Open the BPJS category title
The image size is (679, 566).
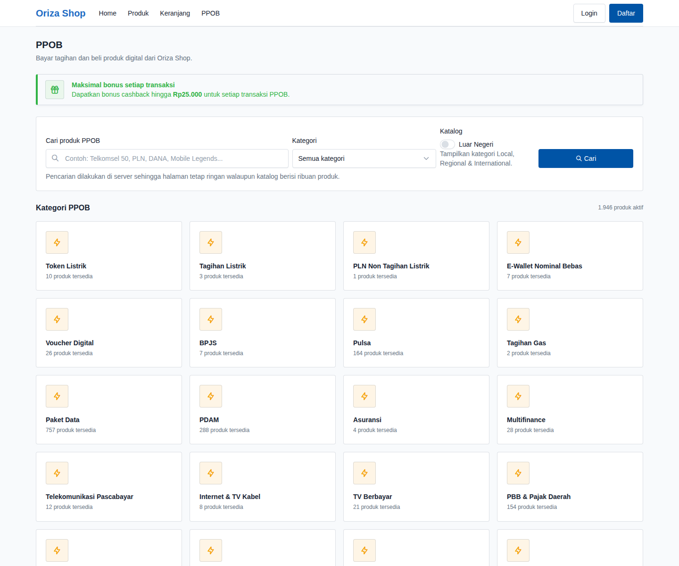(x=208, y=343)
